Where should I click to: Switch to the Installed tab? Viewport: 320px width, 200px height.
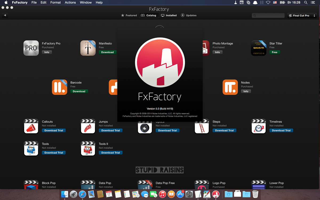(x=169, y=15)
